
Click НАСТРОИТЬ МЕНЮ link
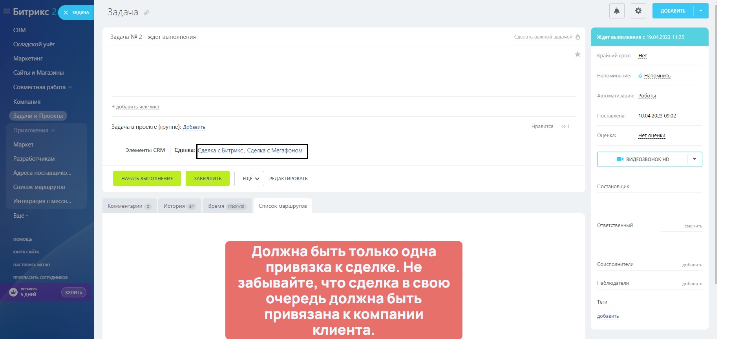(31, 265)
